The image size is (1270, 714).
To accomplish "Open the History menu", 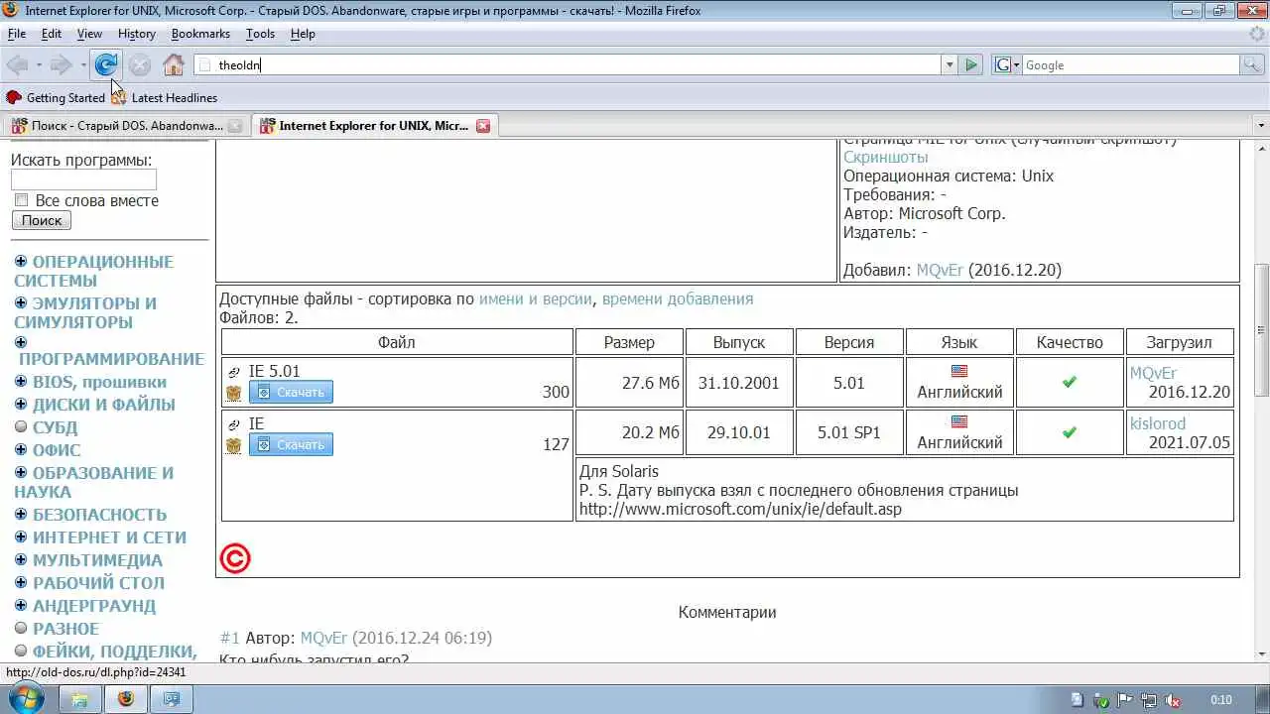I will coord(136,34).
